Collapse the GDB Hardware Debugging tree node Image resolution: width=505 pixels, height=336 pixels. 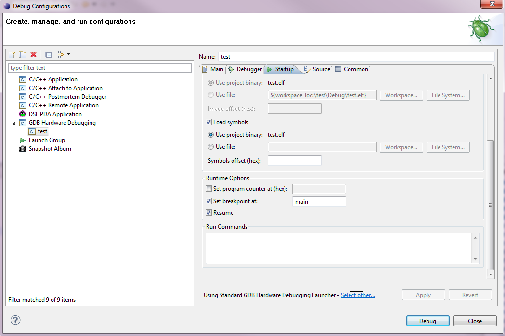13,123
